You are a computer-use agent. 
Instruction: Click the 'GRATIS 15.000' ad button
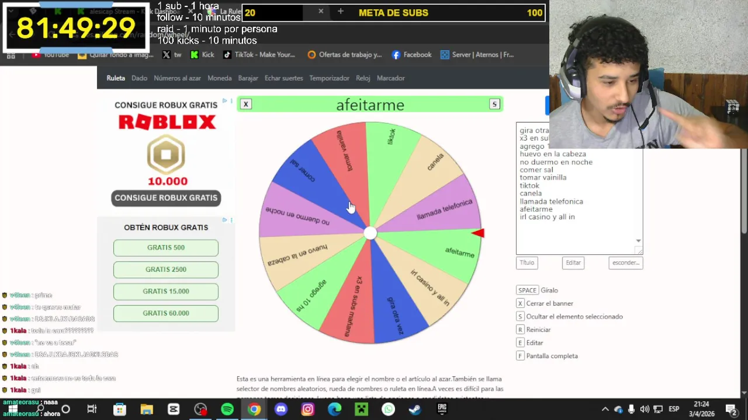tap(166, 291)
